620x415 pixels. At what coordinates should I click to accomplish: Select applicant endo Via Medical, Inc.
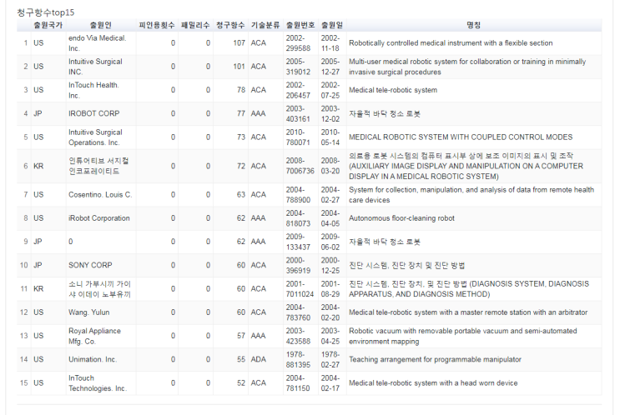click(x=98, y=43)
